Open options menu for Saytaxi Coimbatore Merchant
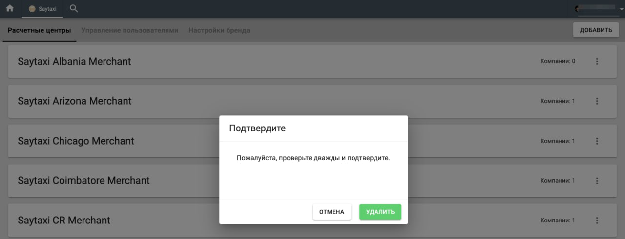Image resolution: width=625 pixels, height=239 pixels. click(597, 181)
